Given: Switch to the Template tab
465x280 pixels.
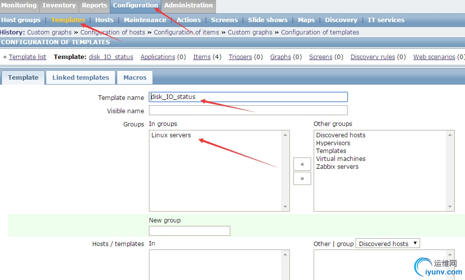Looking at the screenshot, I should [x=23, y=78].
